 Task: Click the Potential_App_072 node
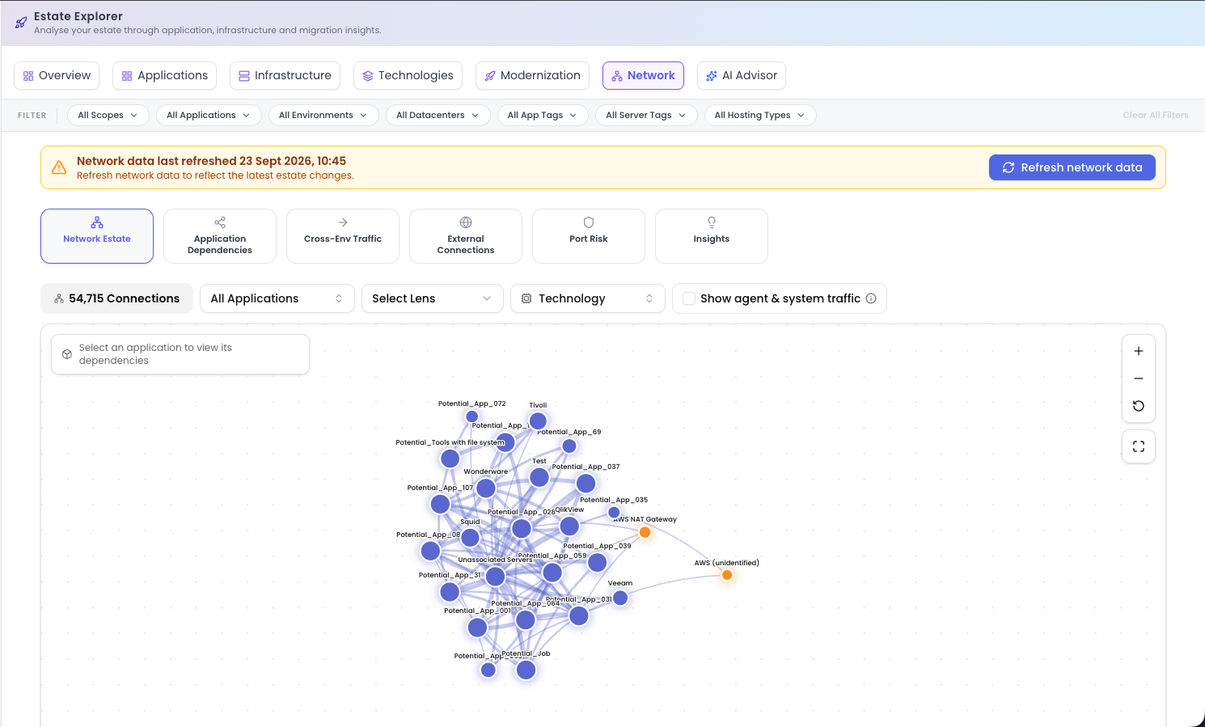pos(472,416)
